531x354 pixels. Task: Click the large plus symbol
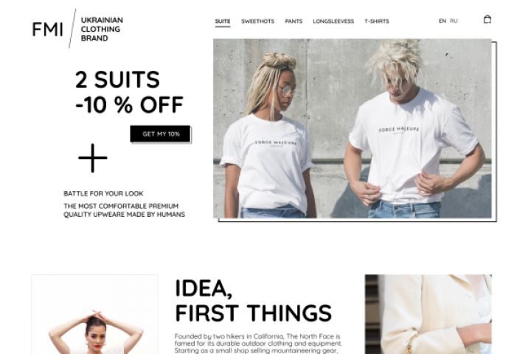(93, 158)
